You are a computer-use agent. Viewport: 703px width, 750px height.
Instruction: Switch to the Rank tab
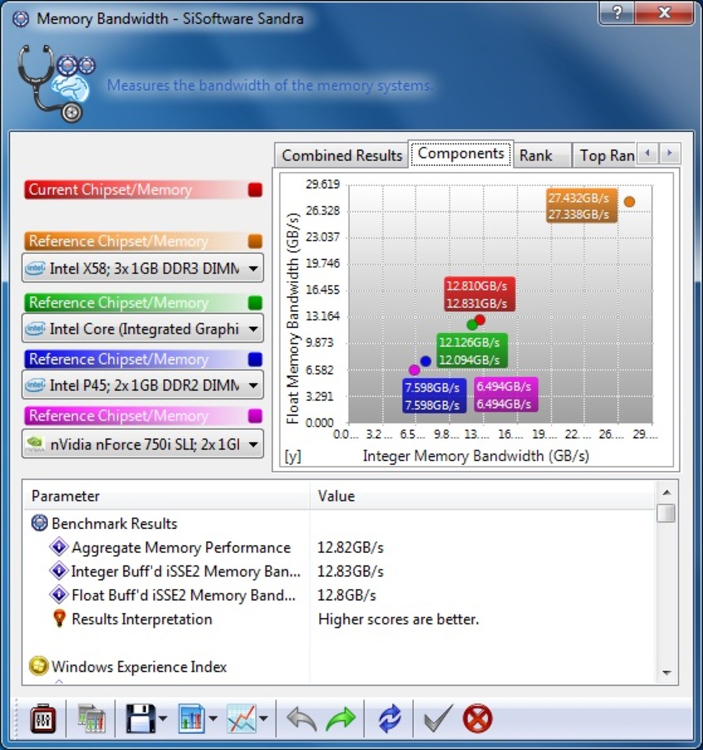click(542, 155)
